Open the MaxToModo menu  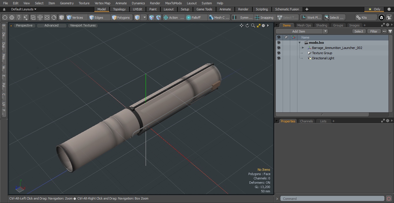pyautogui.click(x=173, y=3)
